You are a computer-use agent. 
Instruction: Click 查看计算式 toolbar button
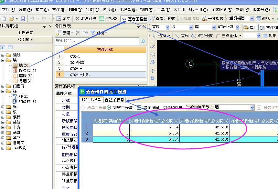[162, 19]
